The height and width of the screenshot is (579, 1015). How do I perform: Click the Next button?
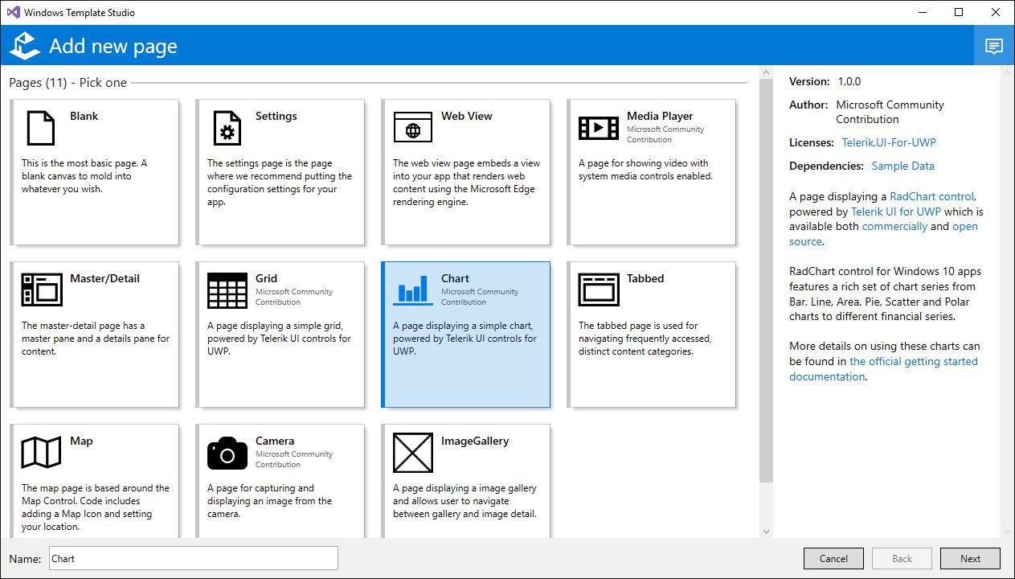[x=970, y=559]
